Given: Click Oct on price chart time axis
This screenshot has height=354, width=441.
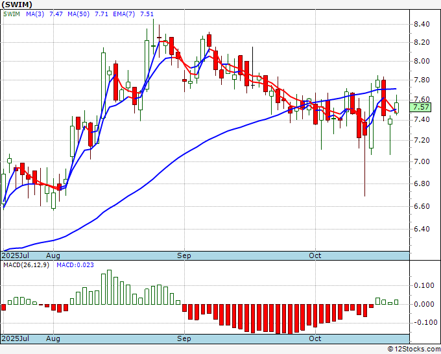Looking at the screenshot, I should coord(315,255).
